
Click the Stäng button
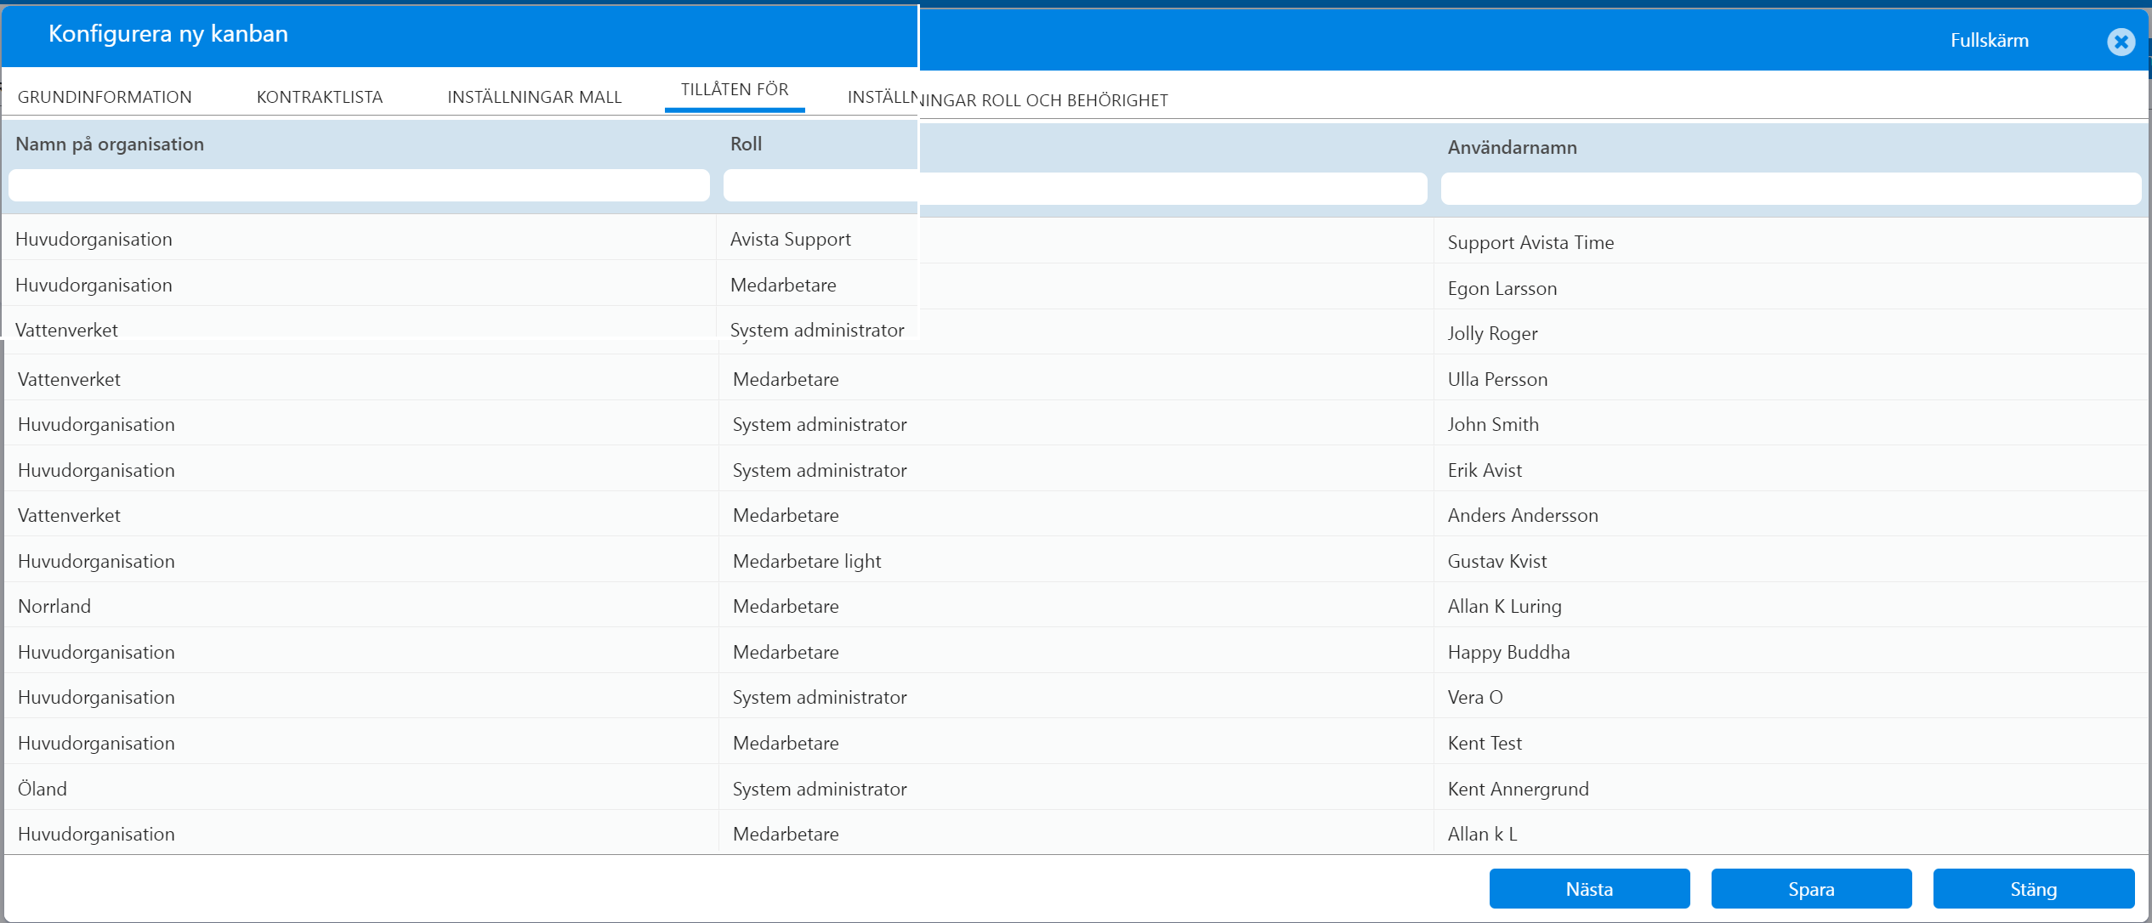(2033, 889)
